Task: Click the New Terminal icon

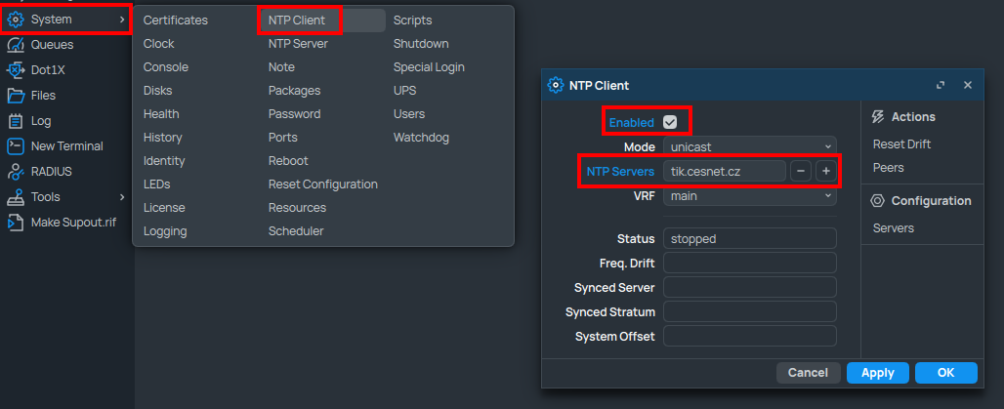Action: click(x=16, y=146)
